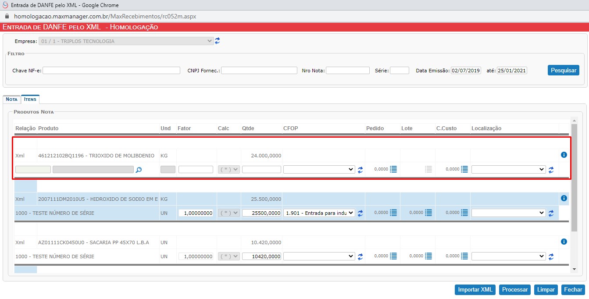Open C.Custo list icon in TRIOXIDO row
The width and height of the screenshot is (589, 299).
pos(464,169)
